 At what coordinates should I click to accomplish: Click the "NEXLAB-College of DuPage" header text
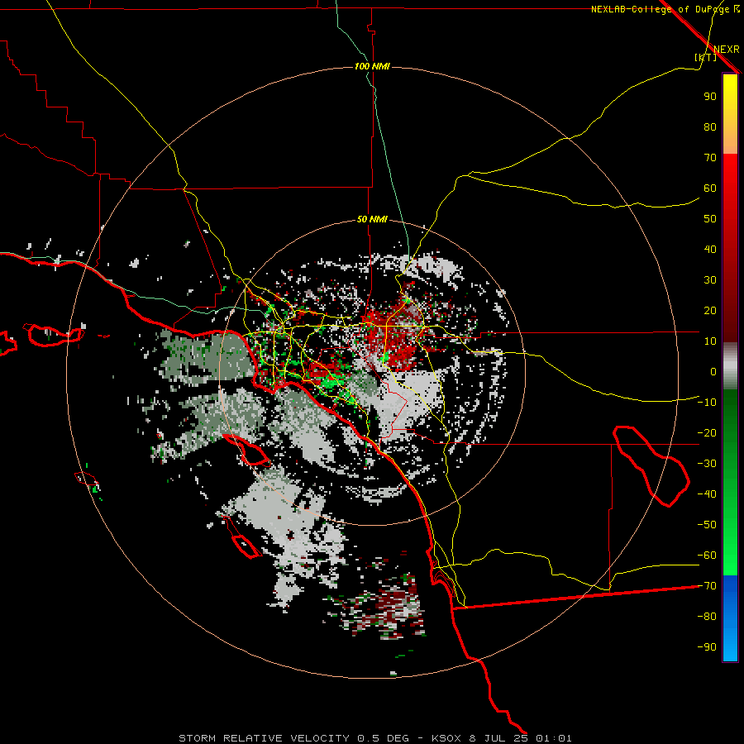661,9
